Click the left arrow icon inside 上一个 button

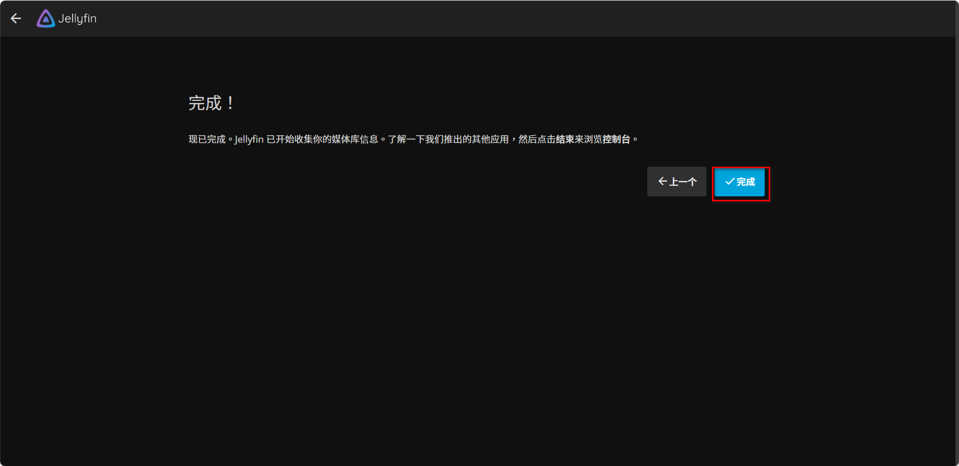tap(662, 181)
